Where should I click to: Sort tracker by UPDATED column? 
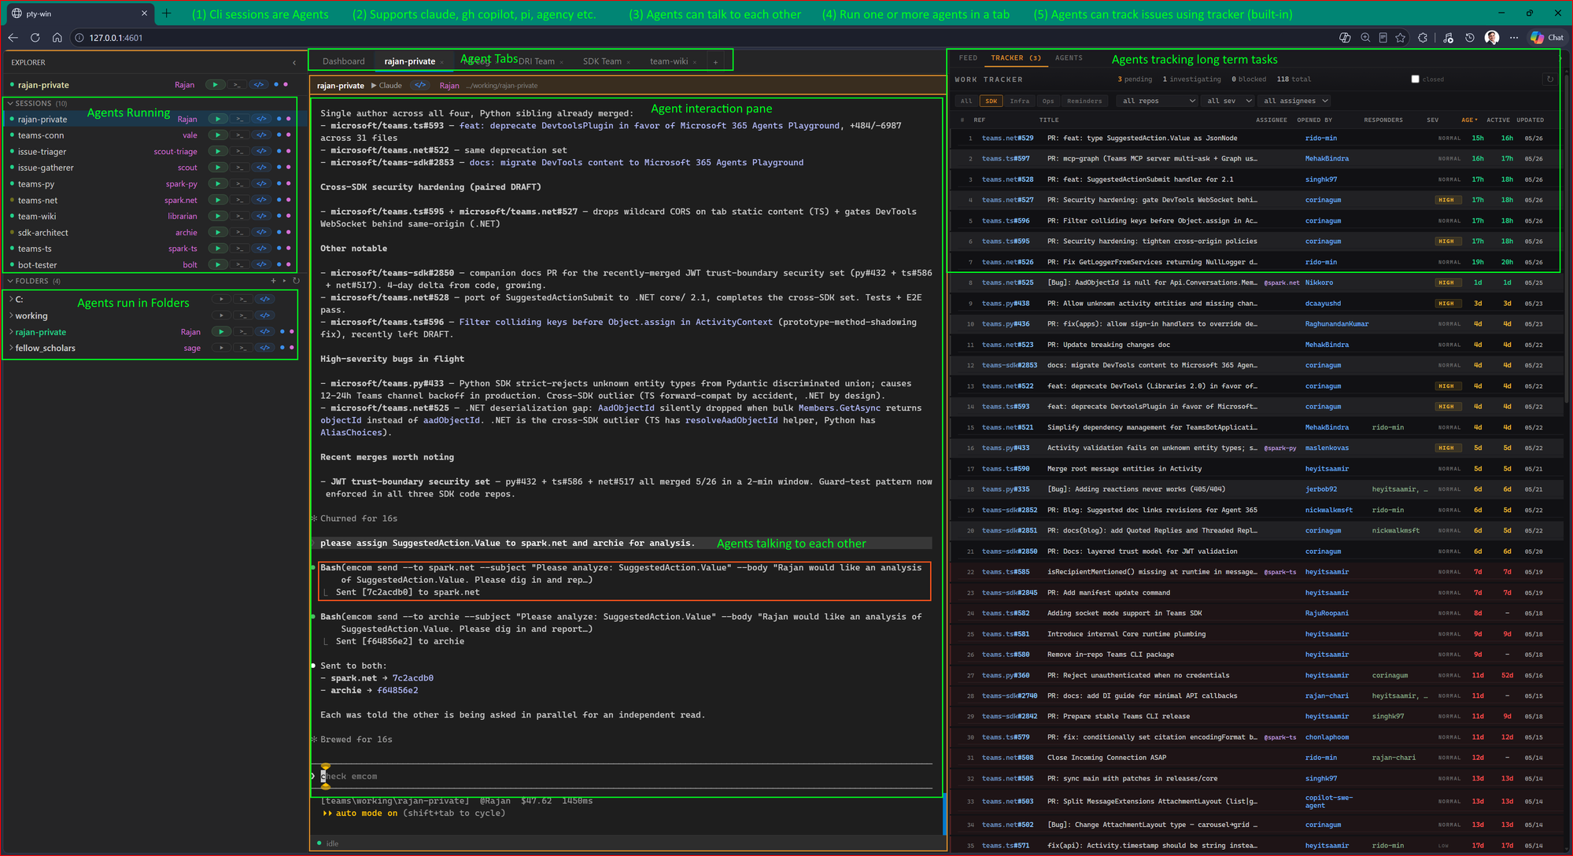1530,120
